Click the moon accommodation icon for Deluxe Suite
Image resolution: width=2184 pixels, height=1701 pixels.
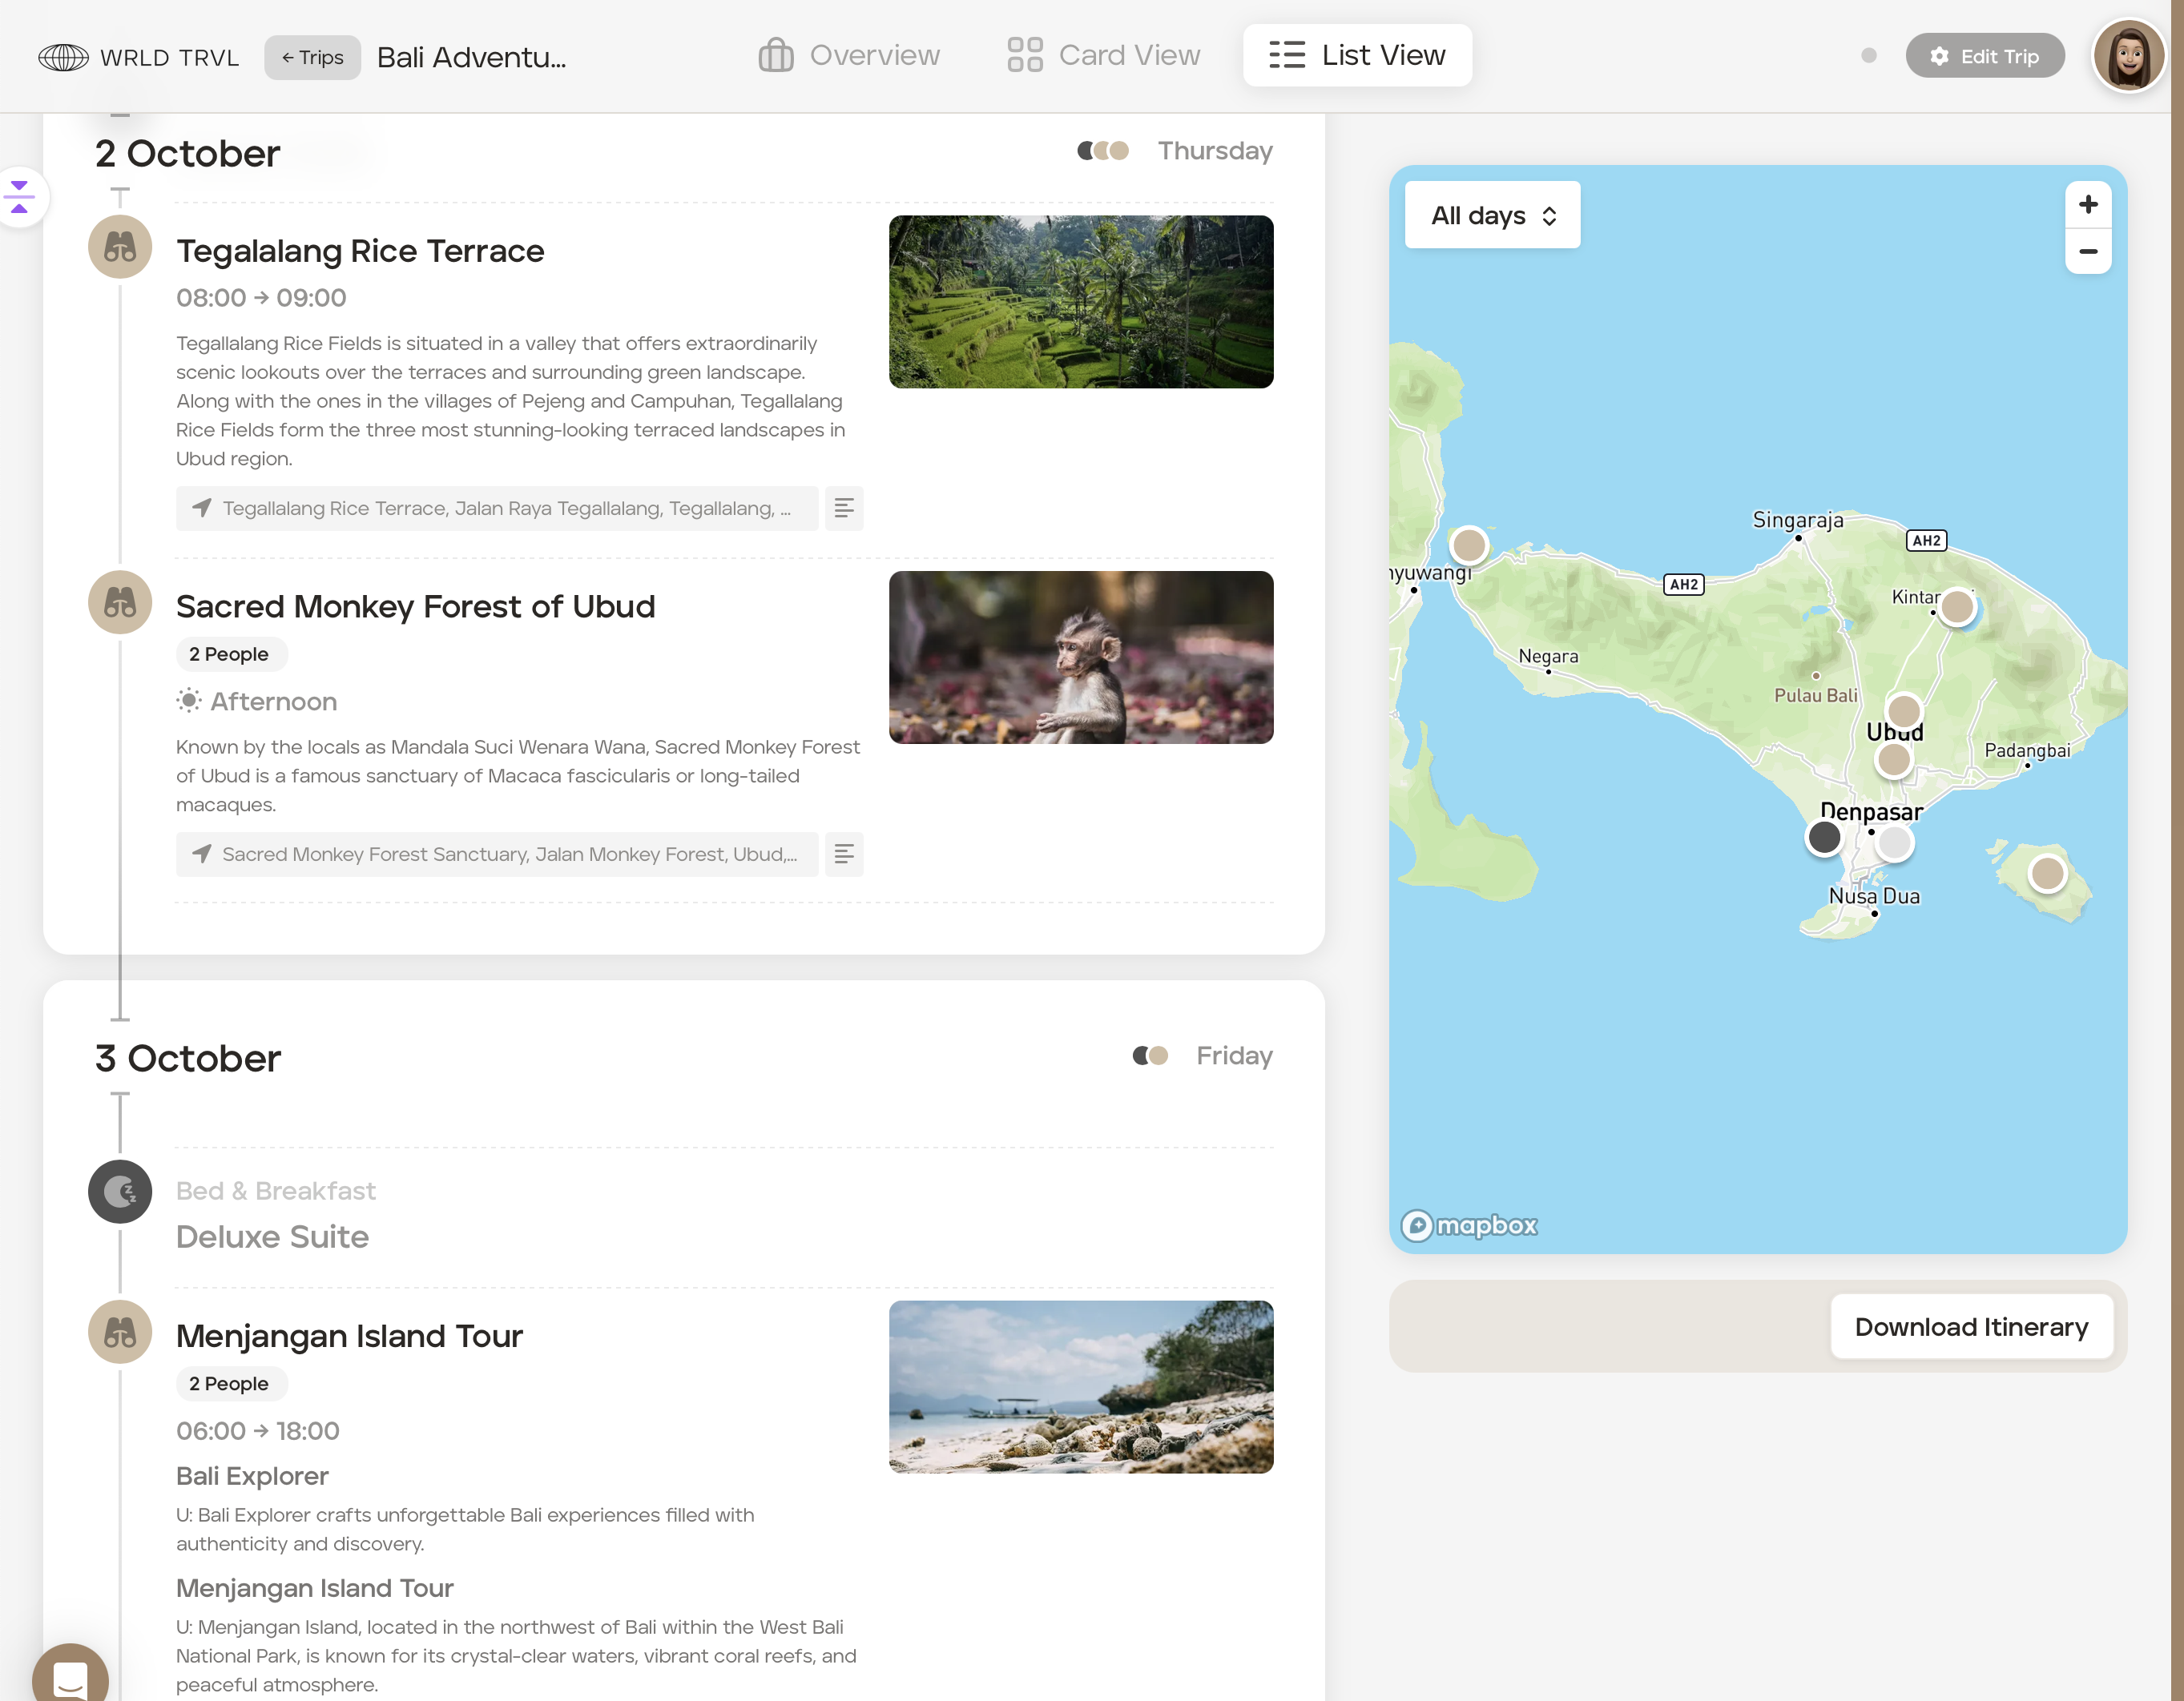120,1192
